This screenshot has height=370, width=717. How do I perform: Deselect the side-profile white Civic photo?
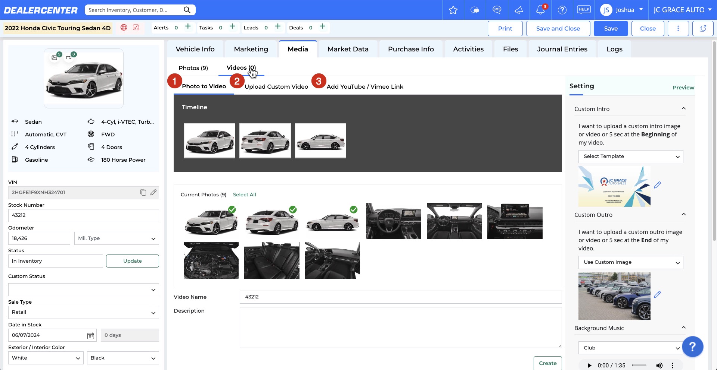332,221
